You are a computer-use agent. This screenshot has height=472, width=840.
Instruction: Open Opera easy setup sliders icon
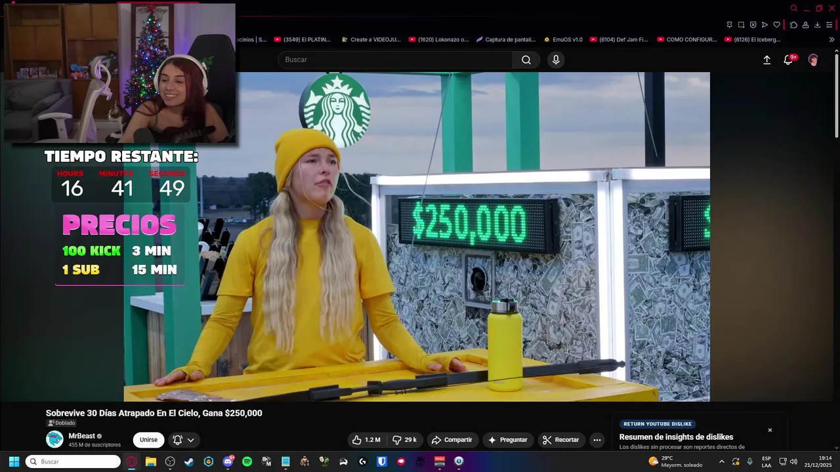(829, 25)
